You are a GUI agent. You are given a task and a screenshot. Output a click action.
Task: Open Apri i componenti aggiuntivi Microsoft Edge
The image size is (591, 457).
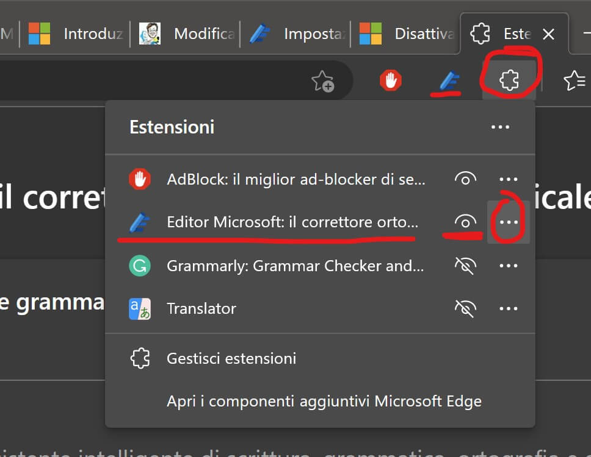point(324,402)
